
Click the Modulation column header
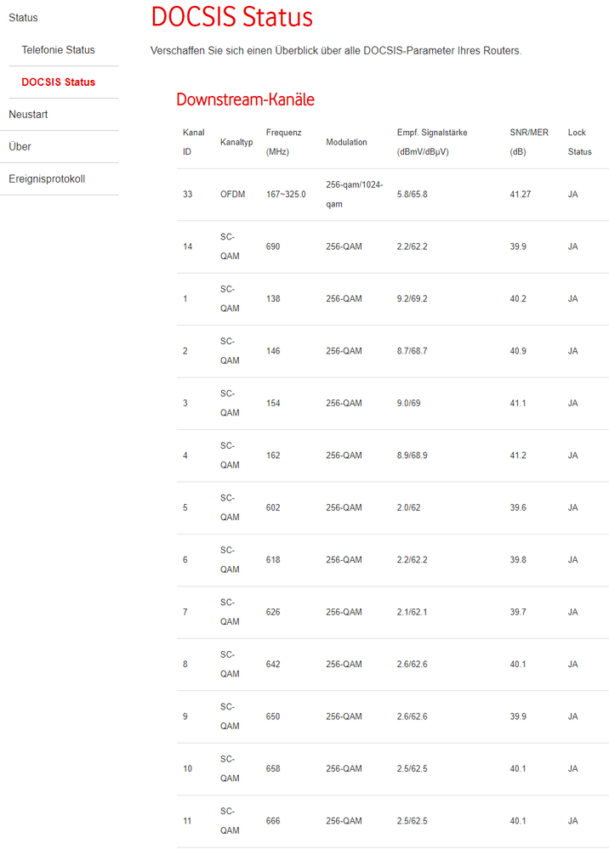(346, 142)
